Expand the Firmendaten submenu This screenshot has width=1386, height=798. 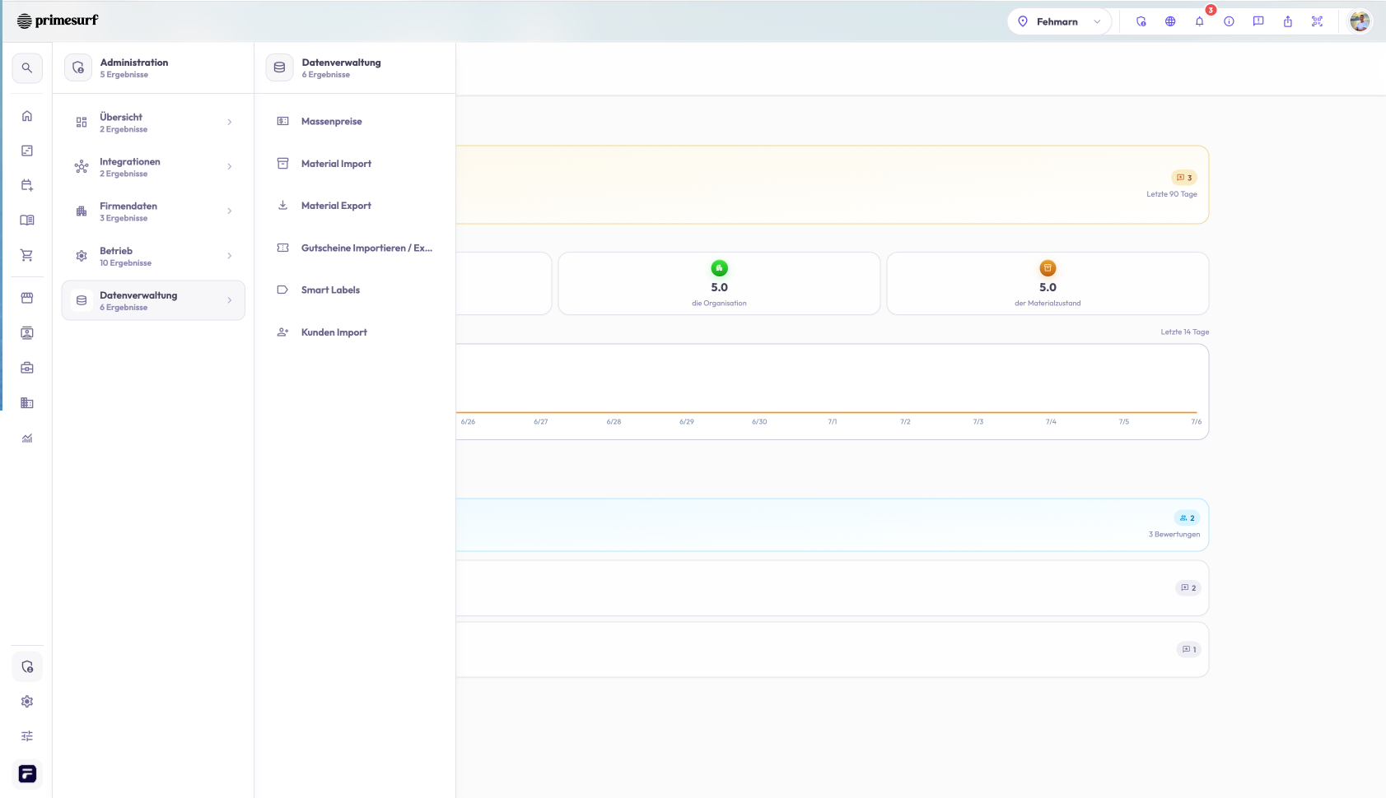pyautogui.click(x=153, y=211)
